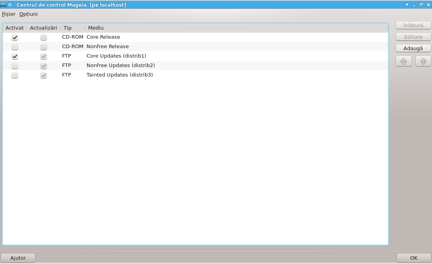The height and width of the screenshot is (264, 432).
Task: Confirm with the OK button
Action: 414,258
